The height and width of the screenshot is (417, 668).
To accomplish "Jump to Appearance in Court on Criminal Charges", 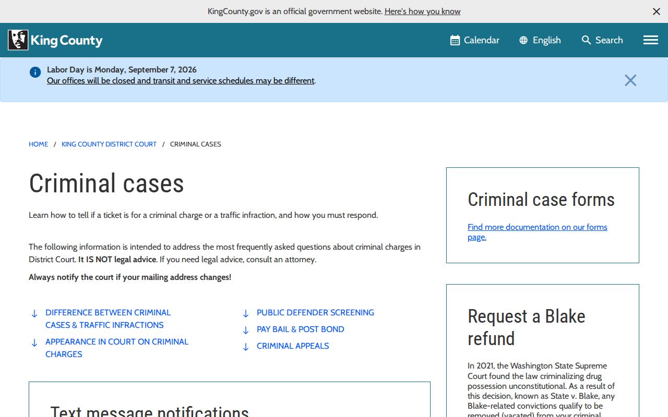I will 117,348.
